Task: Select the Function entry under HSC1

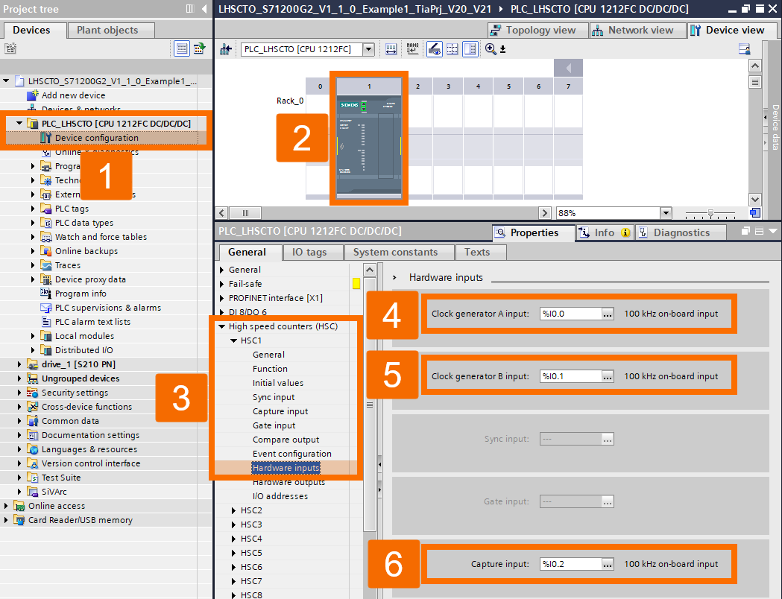Action: click(x=270, y=369)
